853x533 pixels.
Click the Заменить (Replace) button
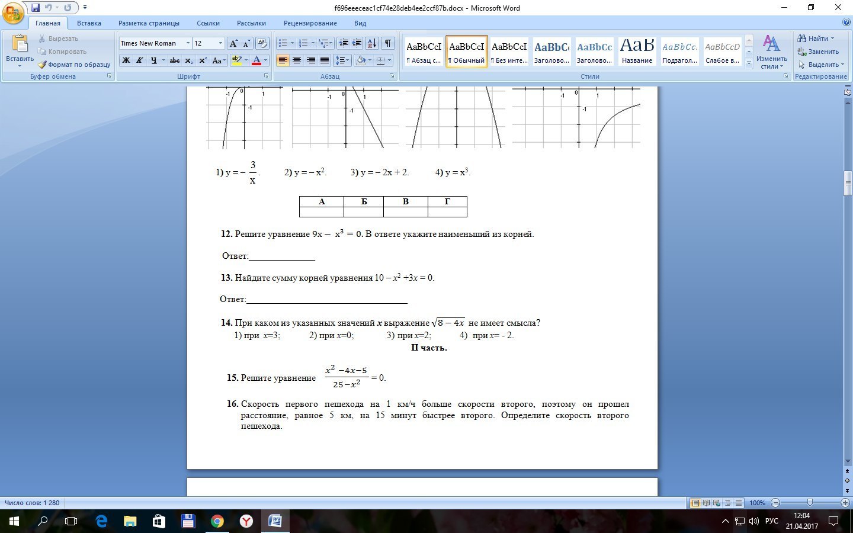pos(819,52)
